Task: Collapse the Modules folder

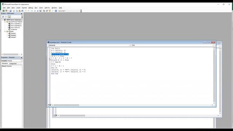Action: (x=5, y=32)
